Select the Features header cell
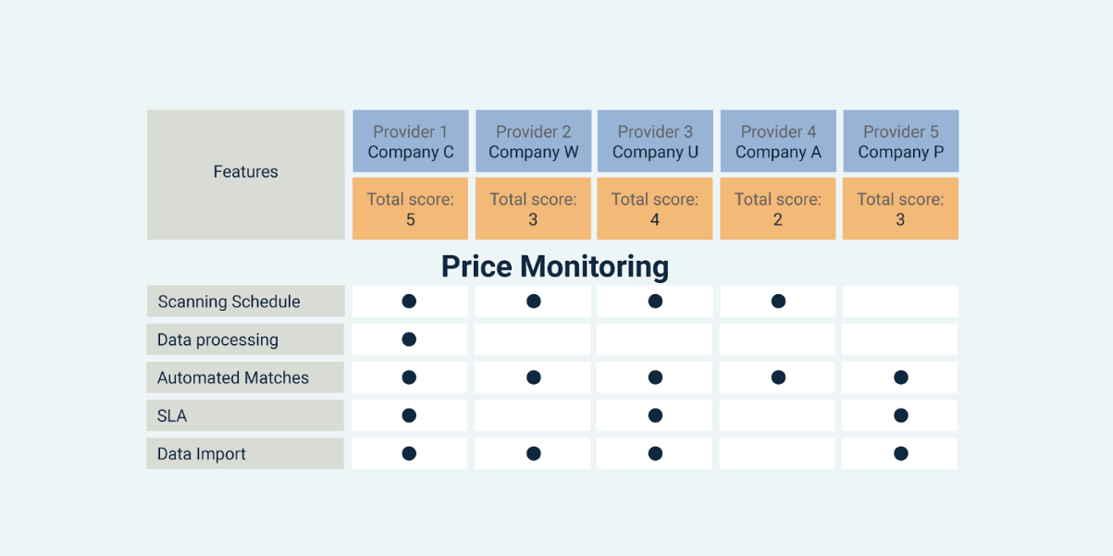Screen dimensions: 1113x556 tap(245, 175)
